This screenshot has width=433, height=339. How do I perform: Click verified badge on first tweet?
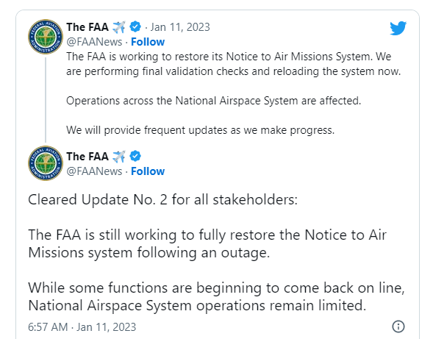point(135,27)
